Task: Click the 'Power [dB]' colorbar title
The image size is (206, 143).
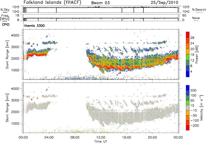Action: coord(197,54)
